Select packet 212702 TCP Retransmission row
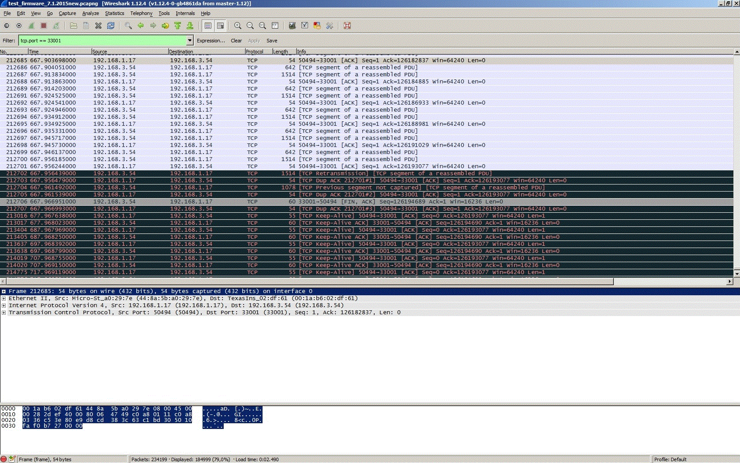The height and width of the screenshot is (463, 740). coord(366,173)
